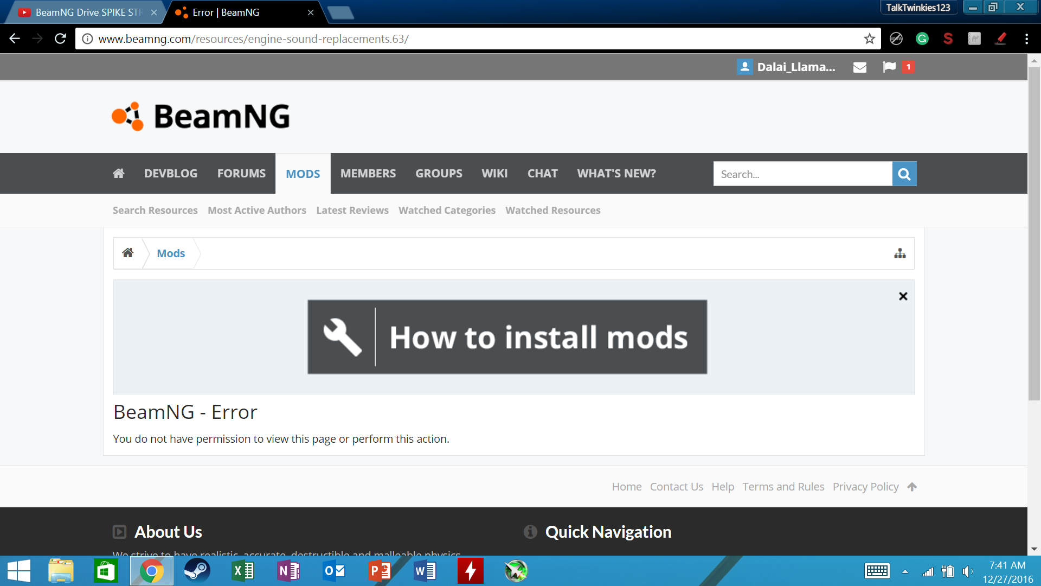Screen dimensions: 1041x586
Task: Open the DEVBLOG nav item
Action: pyautogui.click(x=171, y=173)
